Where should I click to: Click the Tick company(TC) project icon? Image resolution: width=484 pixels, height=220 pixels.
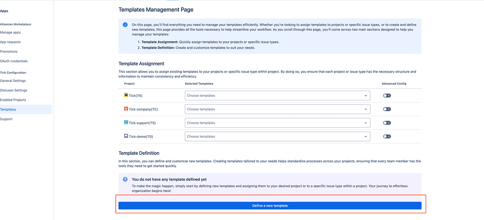126,109
